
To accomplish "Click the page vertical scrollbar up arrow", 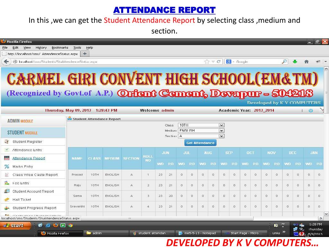I will [326, 69].
